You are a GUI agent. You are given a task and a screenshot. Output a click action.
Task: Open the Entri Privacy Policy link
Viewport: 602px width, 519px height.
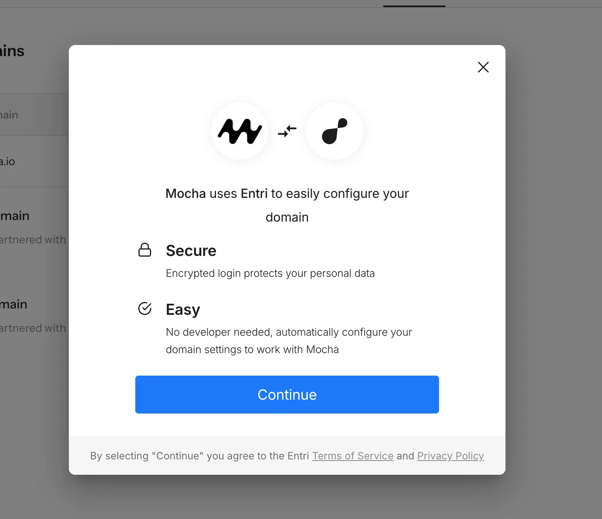pos(451,456)
